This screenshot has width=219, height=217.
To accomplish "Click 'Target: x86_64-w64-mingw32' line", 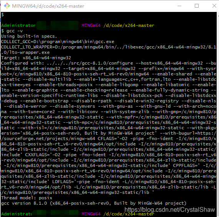I will click(36, 58).
